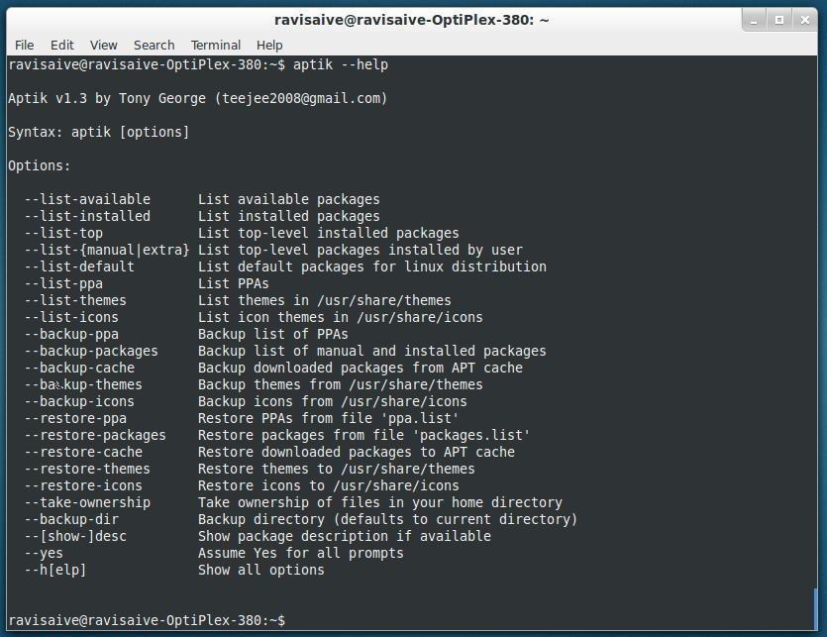The width and height of the screenshot is (827, 637).
Task: Click the 'Assume Yes for all prompts' description
Action: [x=301, y=553]
